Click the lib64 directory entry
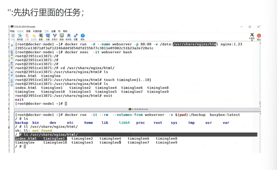 click(124, 123)
